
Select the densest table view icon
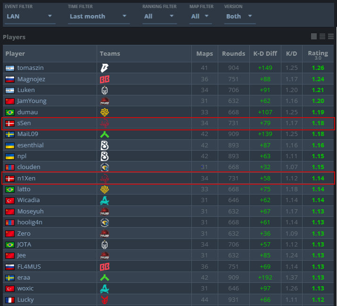314,36
